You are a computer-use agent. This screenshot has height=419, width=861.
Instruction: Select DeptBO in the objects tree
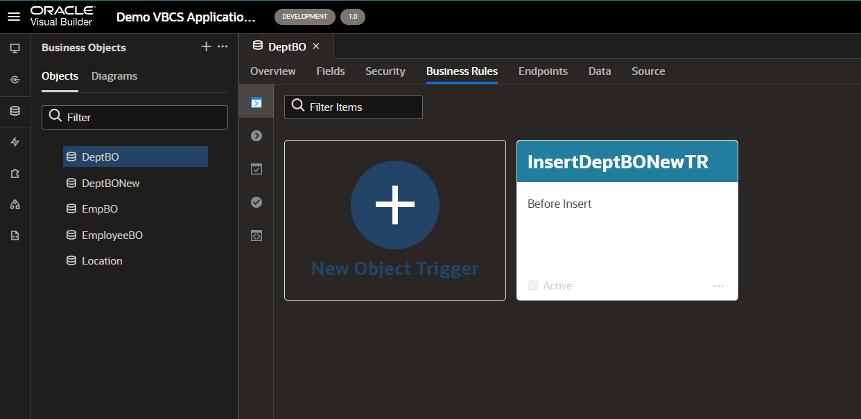(135, 157)
